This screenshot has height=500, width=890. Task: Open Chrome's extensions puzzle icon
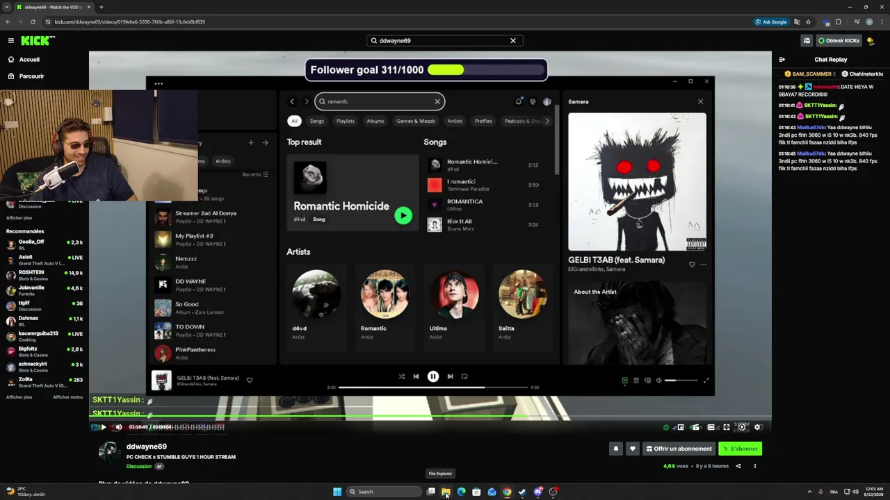point(838,22)
